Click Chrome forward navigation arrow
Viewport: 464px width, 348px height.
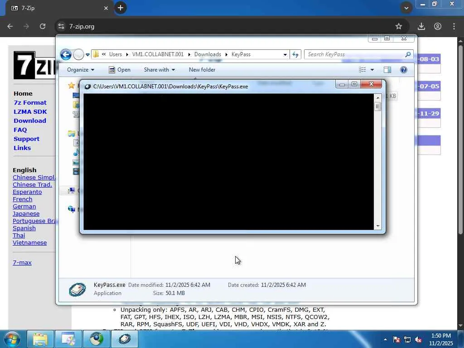[x=26, y=26]
